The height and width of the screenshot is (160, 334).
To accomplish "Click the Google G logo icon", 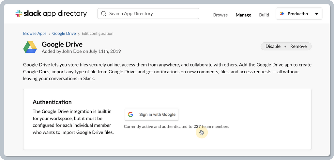I will point(130,114).
